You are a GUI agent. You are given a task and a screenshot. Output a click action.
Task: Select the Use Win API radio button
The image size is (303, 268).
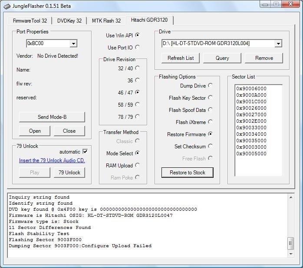[x=138, y=35]
